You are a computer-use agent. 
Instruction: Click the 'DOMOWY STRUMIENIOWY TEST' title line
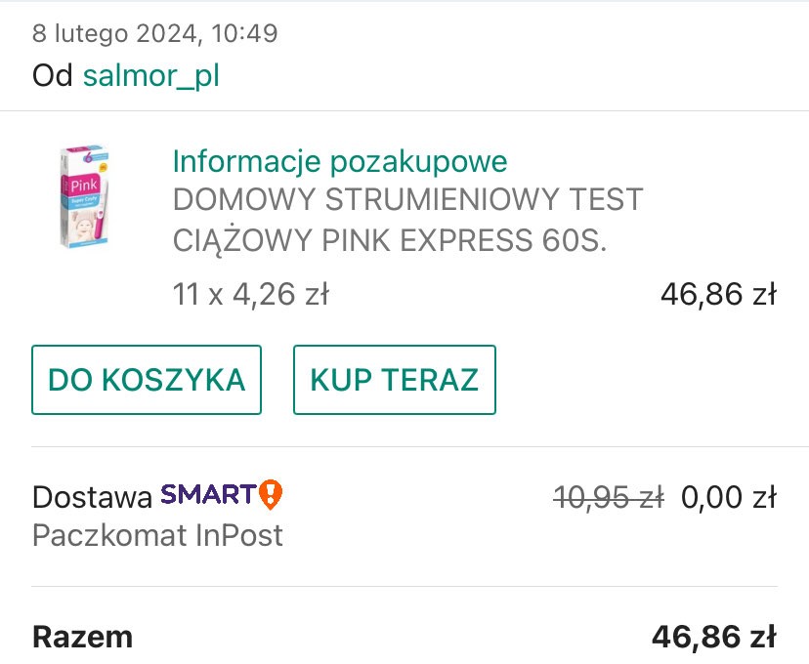[407, 199]
